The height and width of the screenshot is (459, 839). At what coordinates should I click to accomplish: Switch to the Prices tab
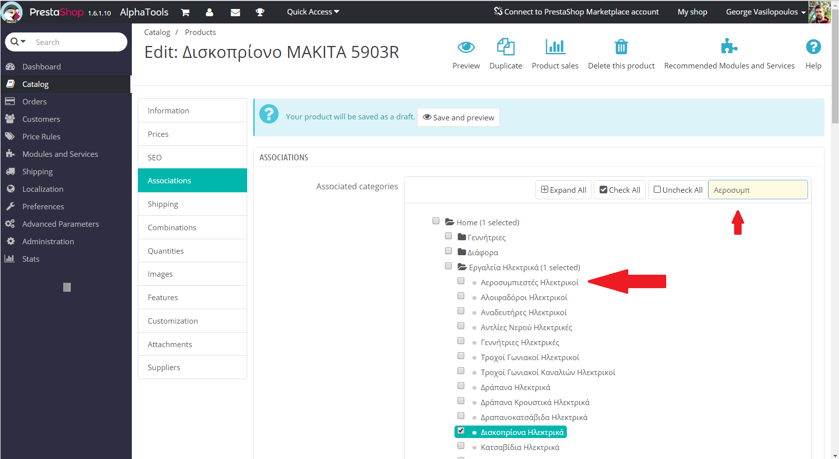(x=192, y=134)
